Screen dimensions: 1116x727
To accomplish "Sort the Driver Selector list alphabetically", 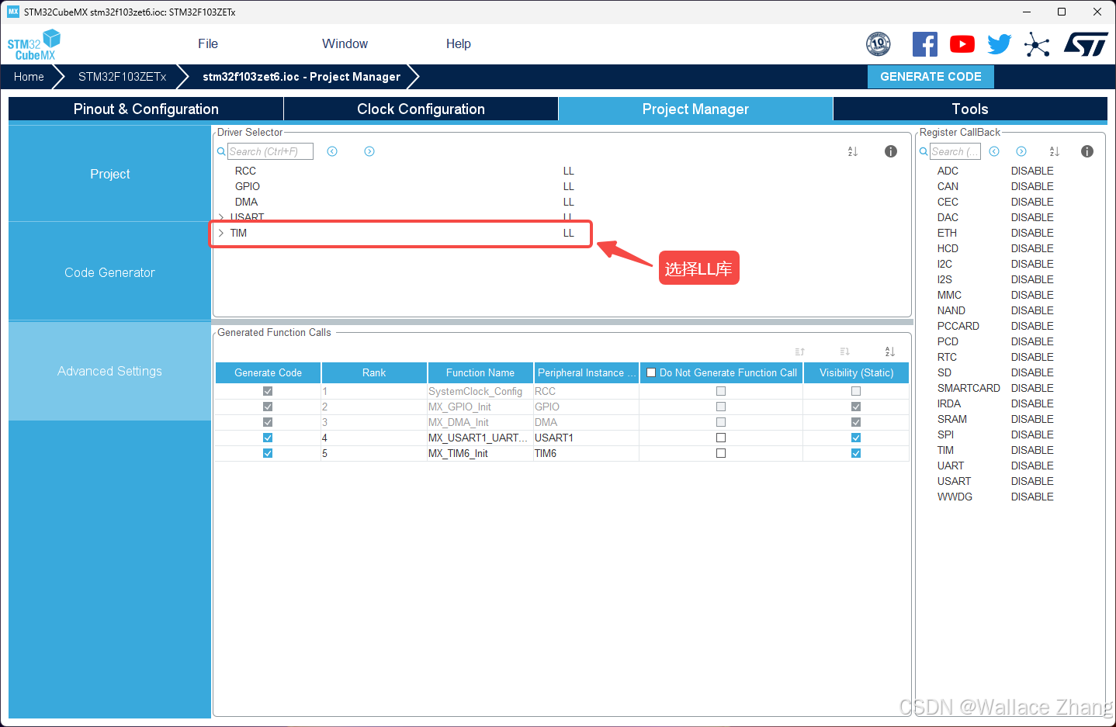I will 853,151.
